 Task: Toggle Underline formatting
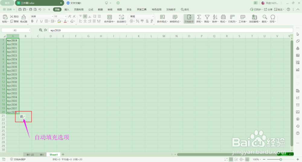pyautogui.click(x=41, y=21)
